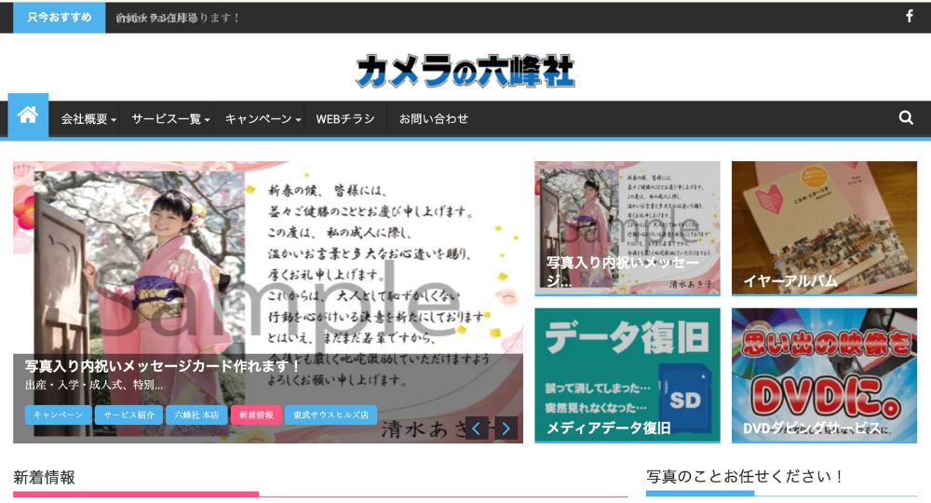
Task: Click the 出産・入学・成人式、特別... excerpt text
Action: pyautogui.click(x=94, y=385)
